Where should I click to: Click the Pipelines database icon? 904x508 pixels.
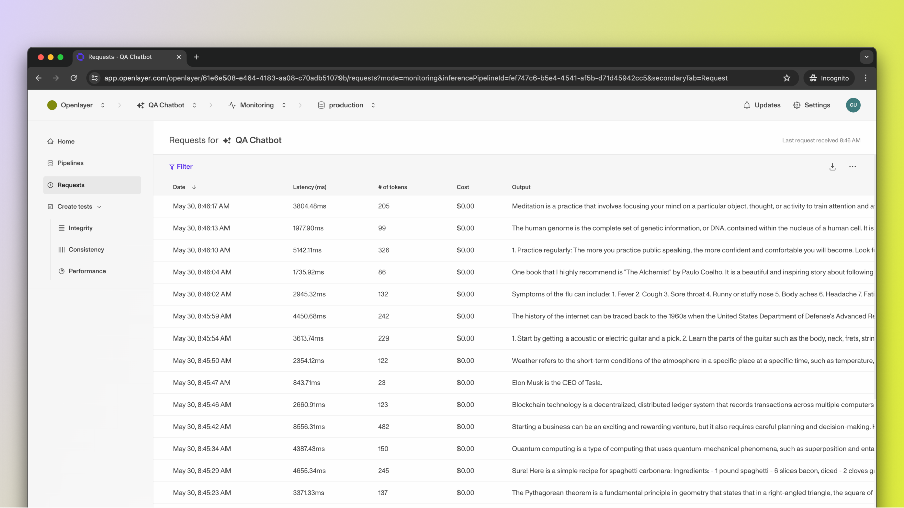(x=50, y=163)
